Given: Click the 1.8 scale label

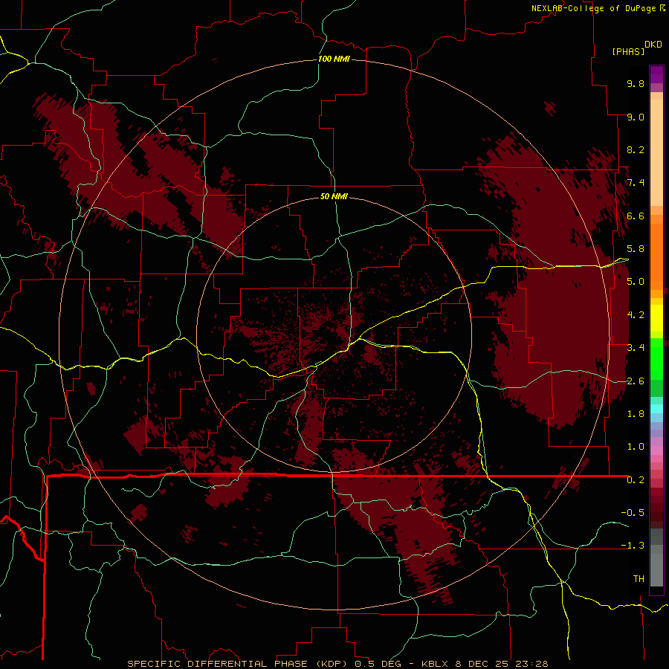Looking at the screenshot, I should pyautogui.click(x=636, y=414).
